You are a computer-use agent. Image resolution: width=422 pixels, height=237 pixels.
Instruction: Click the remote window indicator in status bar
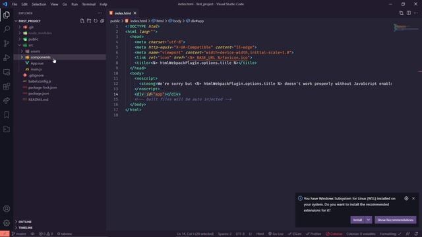click(x=5, y=234)
